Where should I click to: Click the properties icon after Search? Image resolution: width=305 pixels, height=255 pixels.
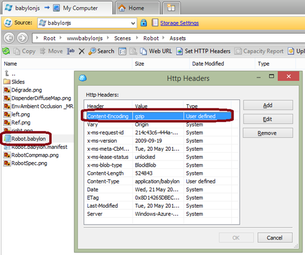[123, 52]
